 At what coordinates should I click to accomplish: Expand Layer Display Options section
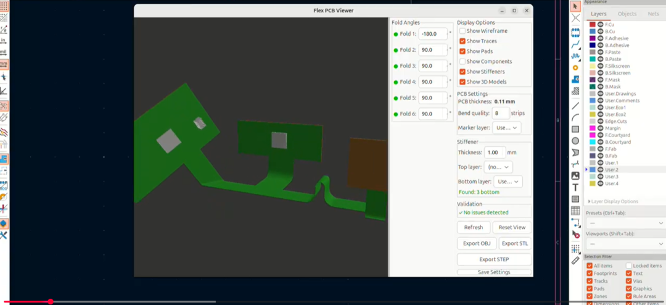(612, 202)
